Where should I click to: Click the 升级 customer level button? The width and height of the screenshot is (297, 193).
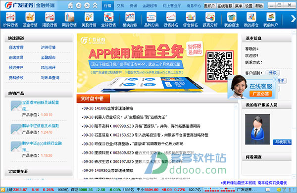[x=272, y=73]
